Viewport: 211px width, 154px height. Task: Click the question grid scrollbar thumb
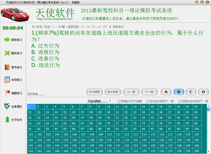pos(209,110)
